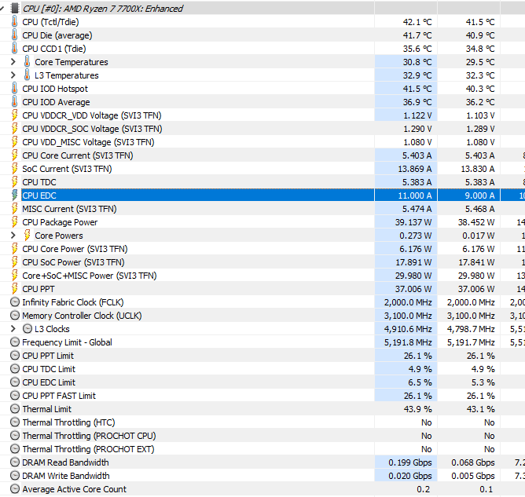The width and height of the screenshot is (525, 497).
Task: Click lightning icon beside CPU Package Power
Action: point(14,222)
